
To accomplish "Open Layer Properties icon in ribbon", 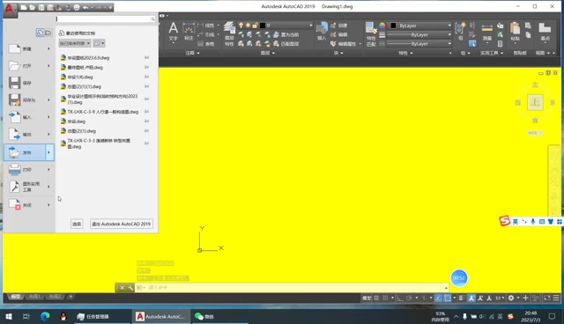I will [x=229, y=33].
